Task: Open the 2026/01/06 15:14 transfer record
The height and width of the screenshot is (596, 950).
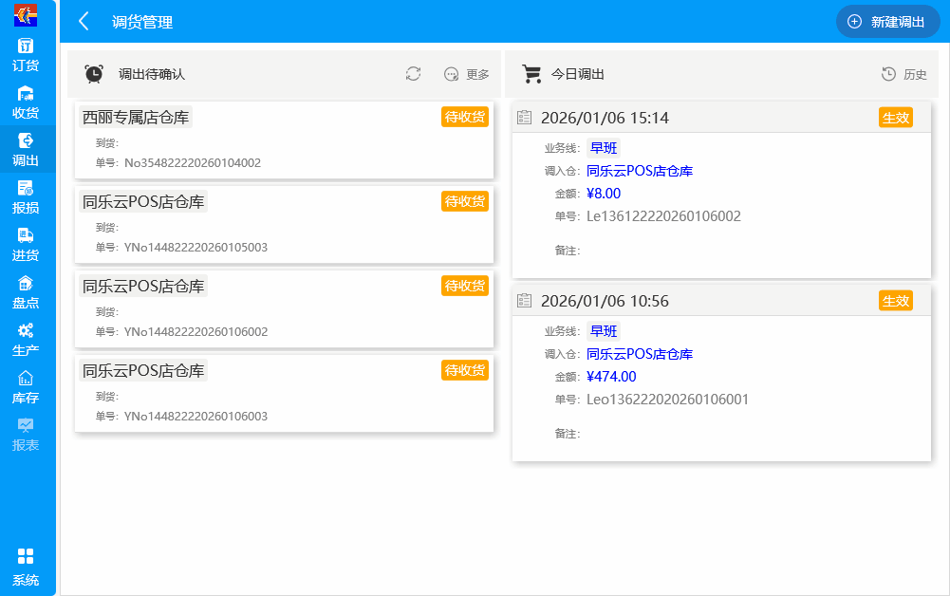Action: coord(721,190)
